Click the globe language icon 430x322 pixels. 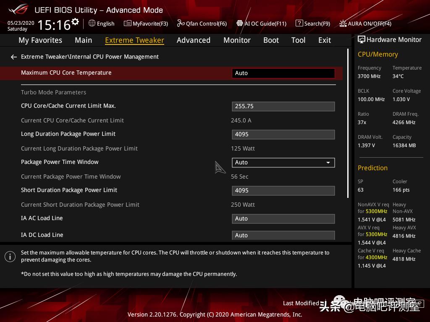coord(92,23)
